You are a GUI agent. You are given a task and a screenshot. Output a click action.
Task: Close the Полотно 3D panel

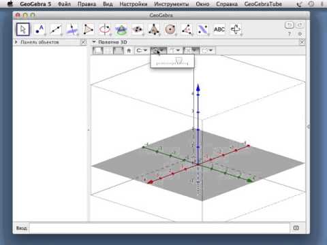click(x=302, y=42)
